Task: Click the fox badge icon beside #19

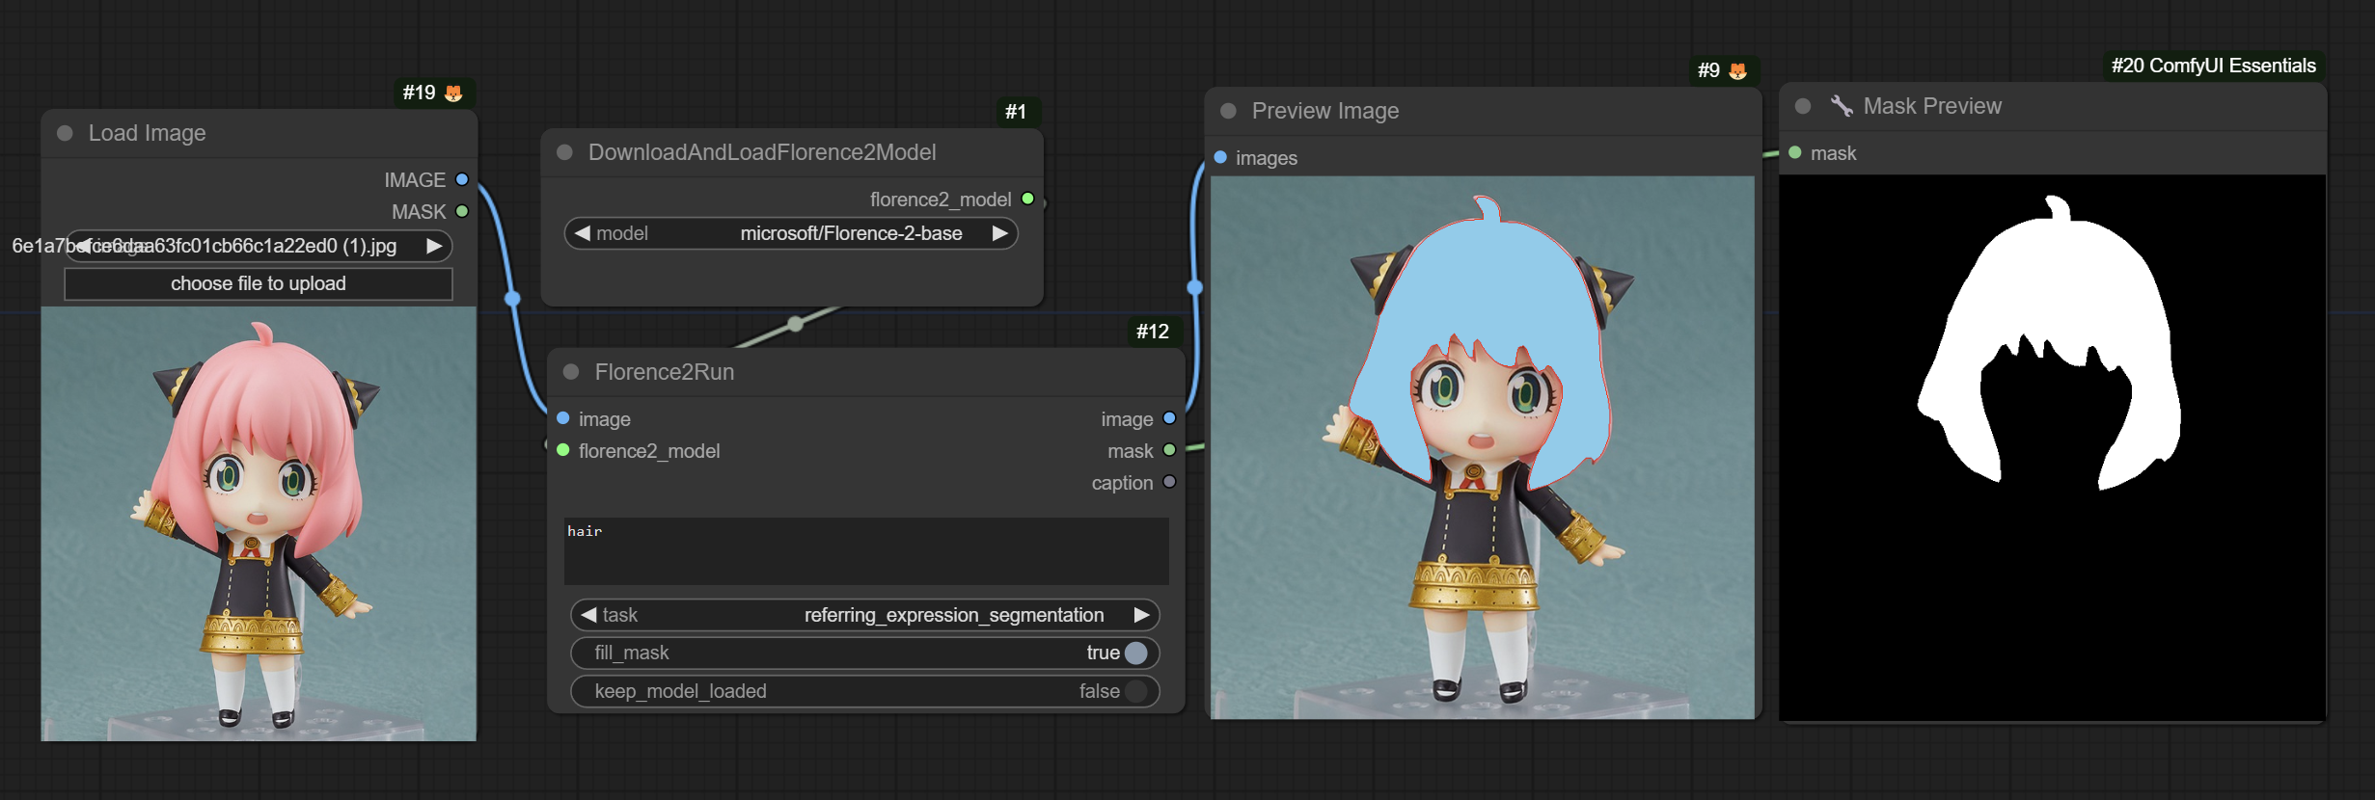Action: [x=453, y=93]
